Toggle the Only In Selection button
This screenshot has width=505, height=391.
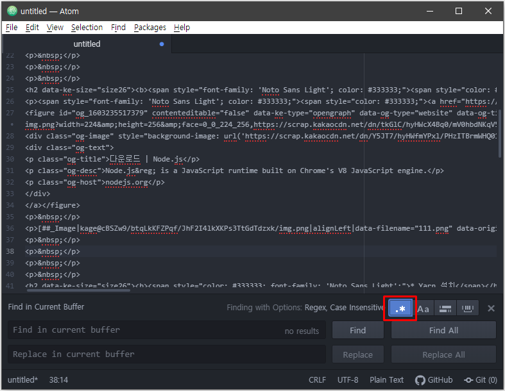[445, 309]
